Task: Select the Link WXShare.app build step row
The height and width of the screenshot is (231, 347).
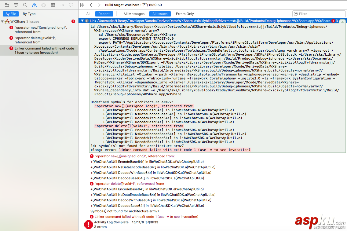Action: click(x=210, y=21)
